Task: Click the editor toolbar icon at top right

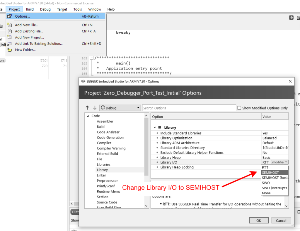Action: pos(291,18)
